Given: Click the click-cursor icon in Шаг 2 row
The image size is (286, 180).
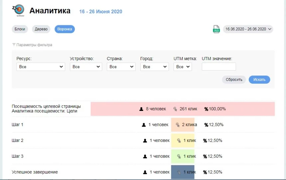Looking at the screenshot, I should tap(179, 140).
